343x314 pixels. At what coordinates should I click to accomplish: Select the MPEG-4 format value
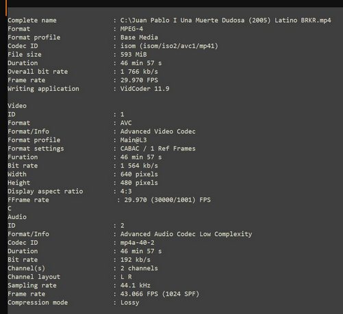tap(131, 29)
